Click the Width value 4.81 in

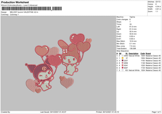tap(158, 9)
